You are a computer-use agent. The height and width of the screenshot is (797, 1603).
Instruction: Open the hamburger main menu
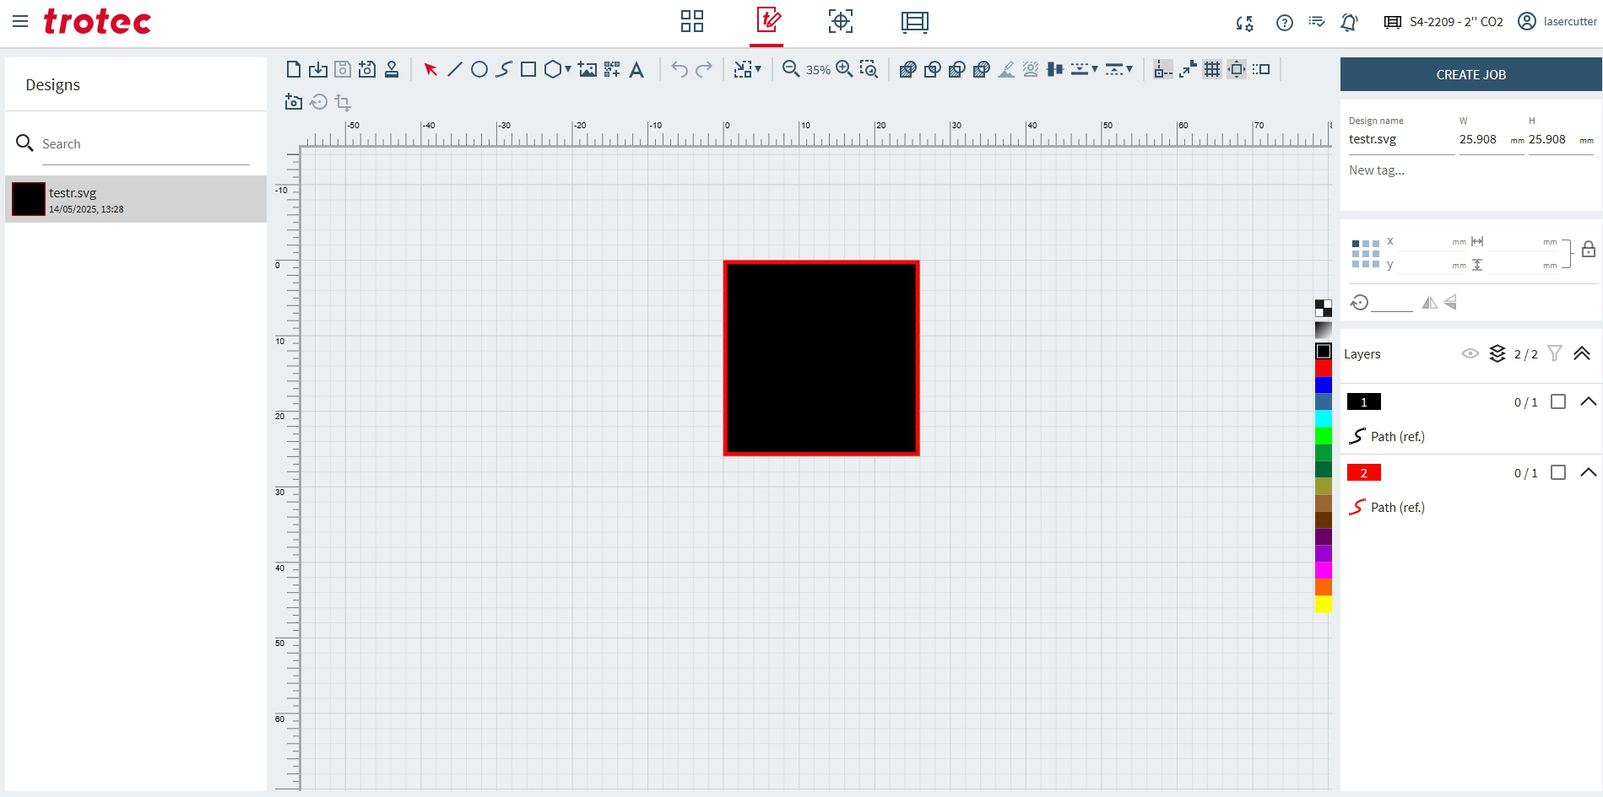pos(20,22)
